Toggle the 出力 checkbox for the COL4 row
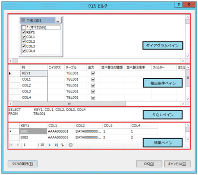The image size is (198, 175). tap(93, 98)
